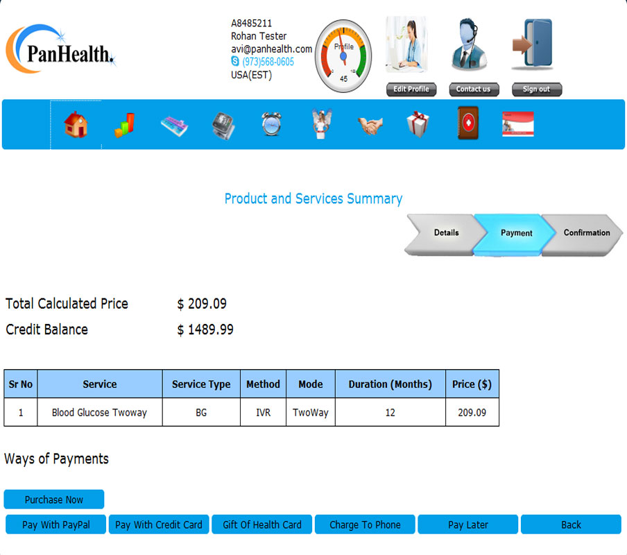This screenshot has height=555, width=627.
Task: Open the red health card icon
Action: tap(517, 124)
